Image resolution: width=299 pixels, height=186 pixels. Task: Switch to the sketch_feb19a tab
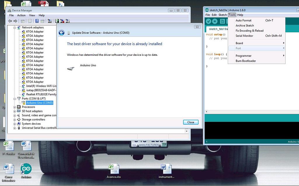pyautogui.click(x=217, y=29)
